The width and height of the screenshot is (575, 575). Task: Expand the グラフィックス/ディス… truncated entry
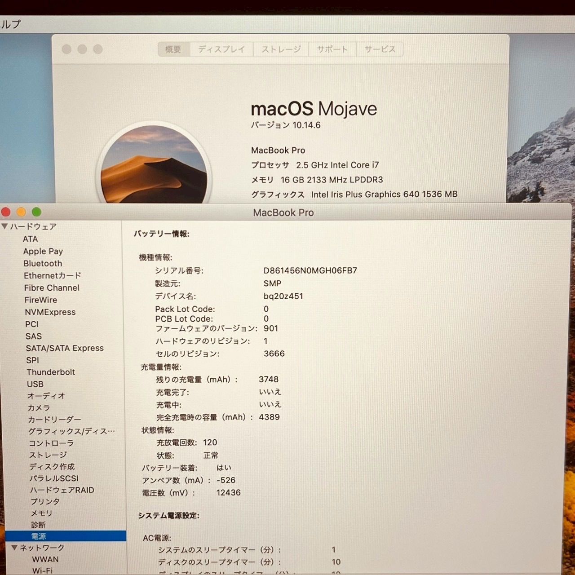(x=72, y=431)
